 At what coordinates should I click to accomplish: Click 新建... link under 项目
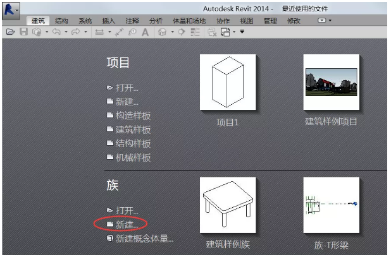127,102
